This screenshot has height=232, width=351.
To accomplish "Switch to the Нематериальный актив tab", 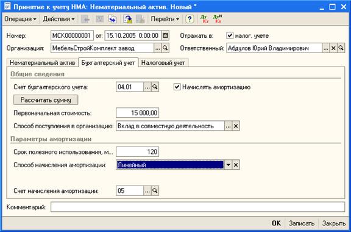I will pos(42,63).
